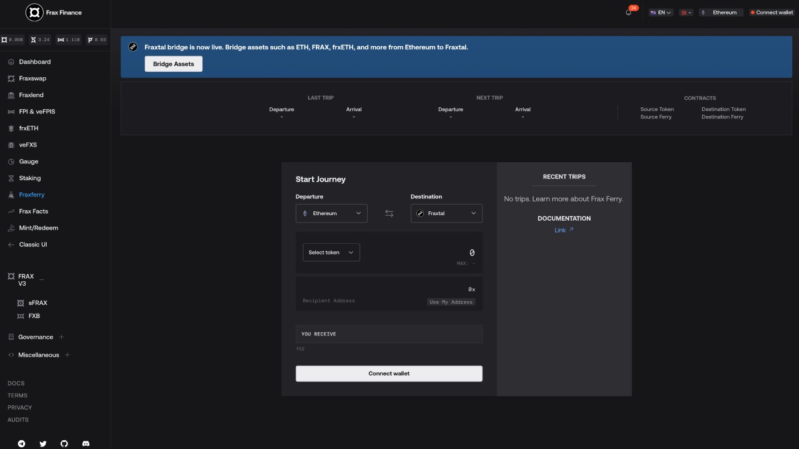Click the FPI price chip 1.118

pos(69,40)
